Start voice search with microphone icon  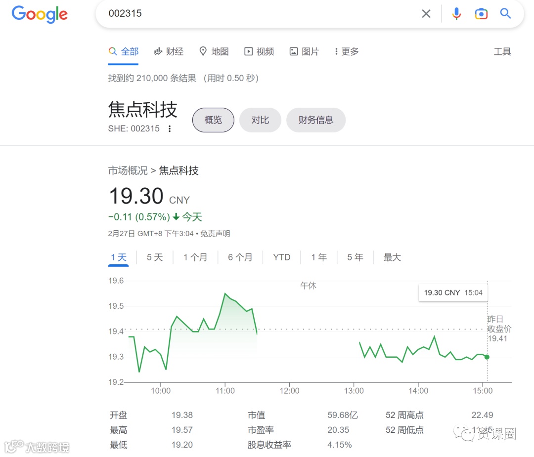[456, 14]
